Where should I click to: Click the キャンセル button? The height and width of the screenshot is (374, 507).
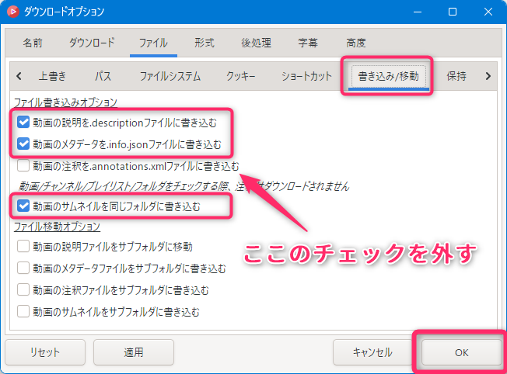tap(372, 352)
